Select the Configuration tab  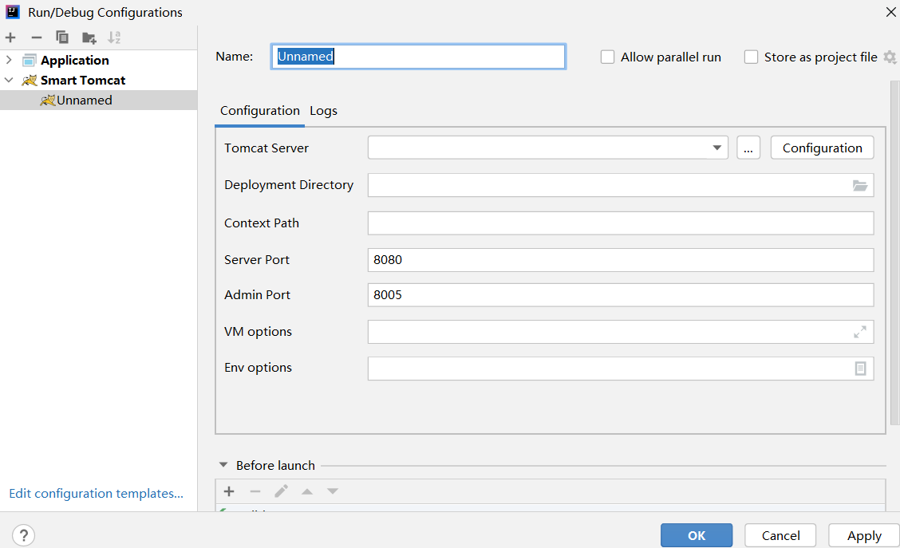[x=259, y=111]
